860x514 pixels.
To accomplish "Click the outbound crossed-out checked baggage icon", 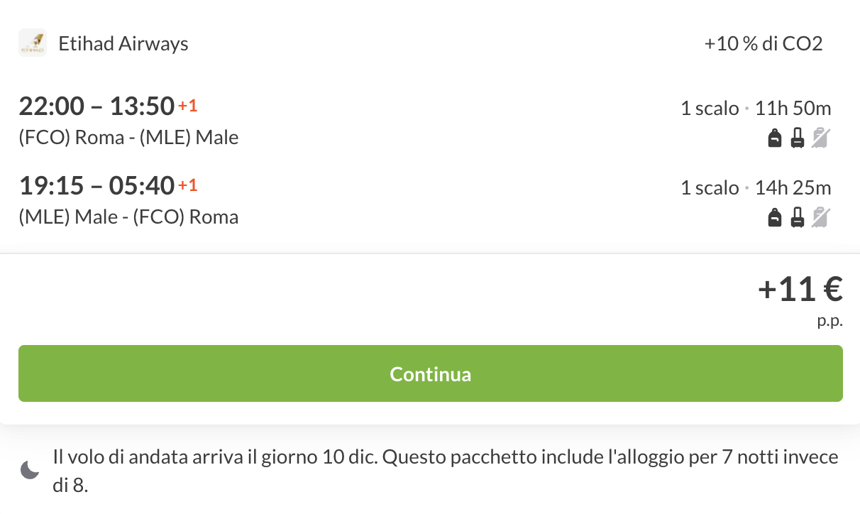I will click(820, 138).
